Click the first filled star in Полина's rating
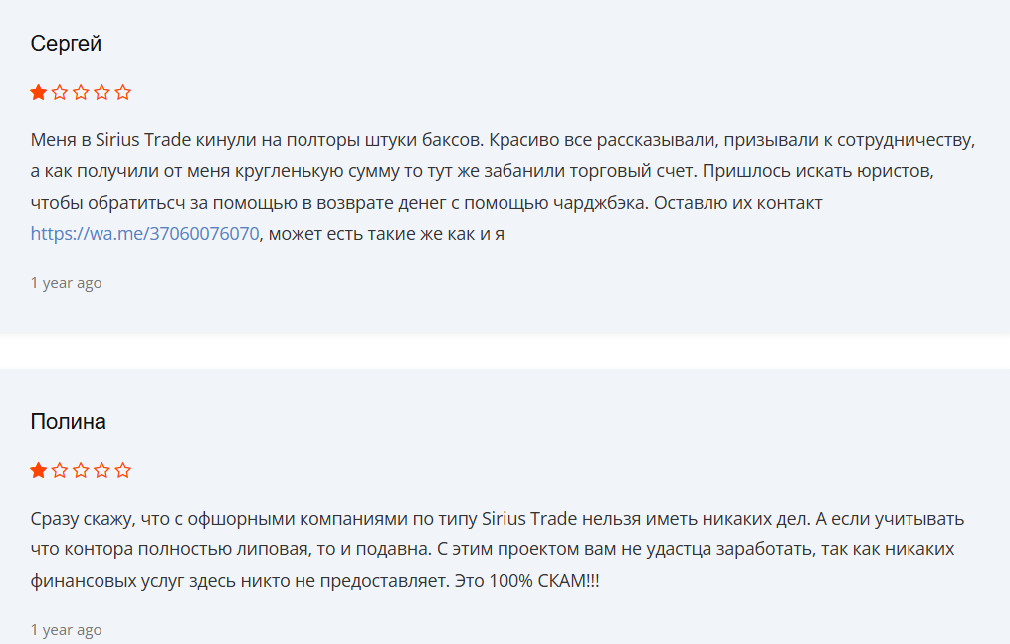The height and width of the screenshot is (644, 1010). tap(37, 469)
